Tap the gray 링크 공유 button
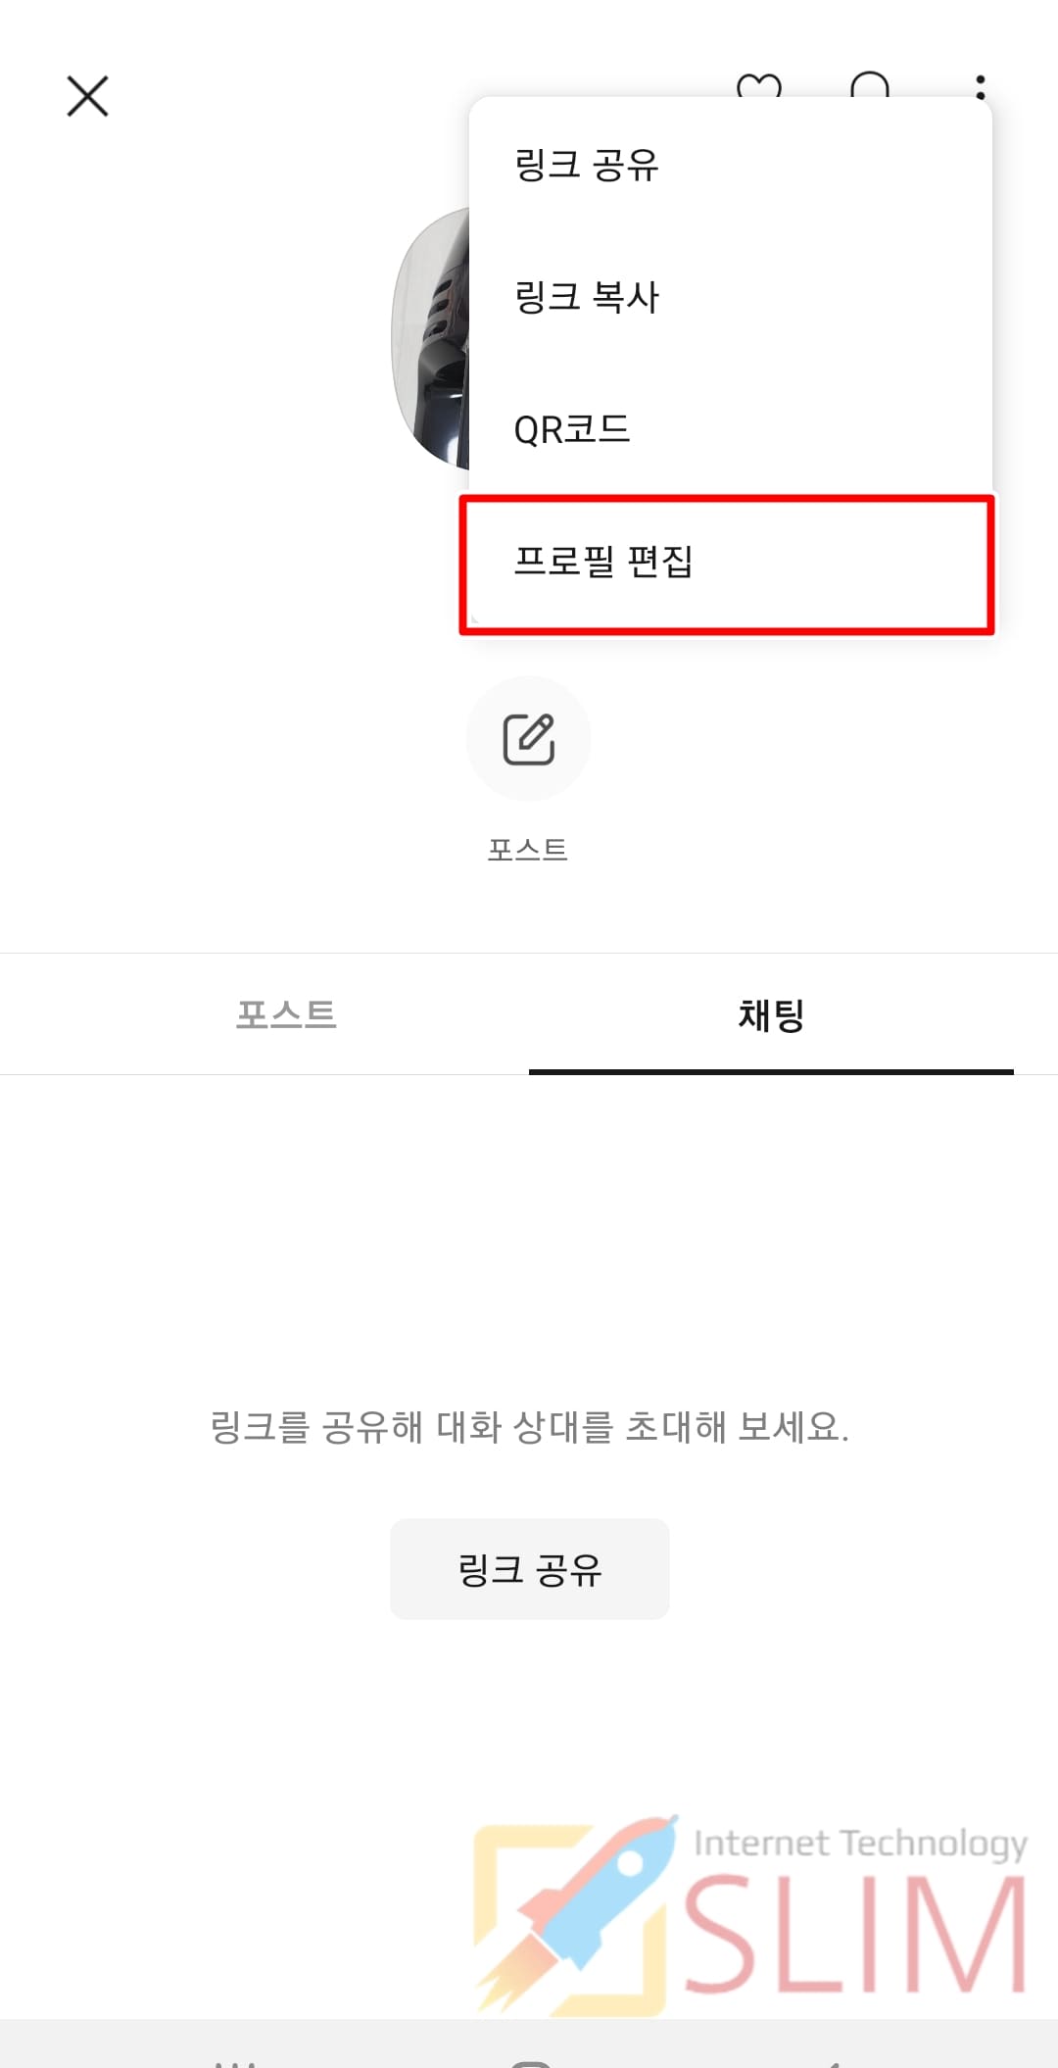1058x2068 pixels. (530, 1569)
